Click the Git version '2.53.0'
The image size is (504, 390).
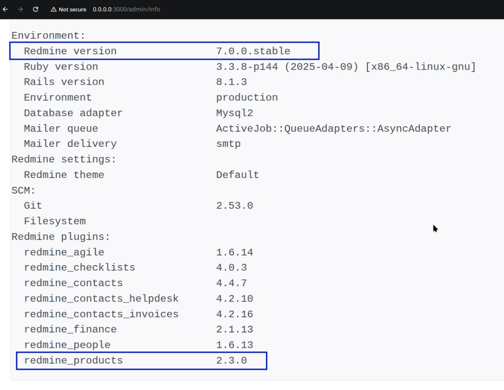pyautogui.click(x=235, y=206)
